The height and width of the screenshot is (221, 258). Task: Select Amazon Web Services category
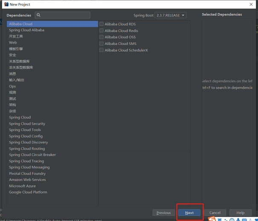52,180
